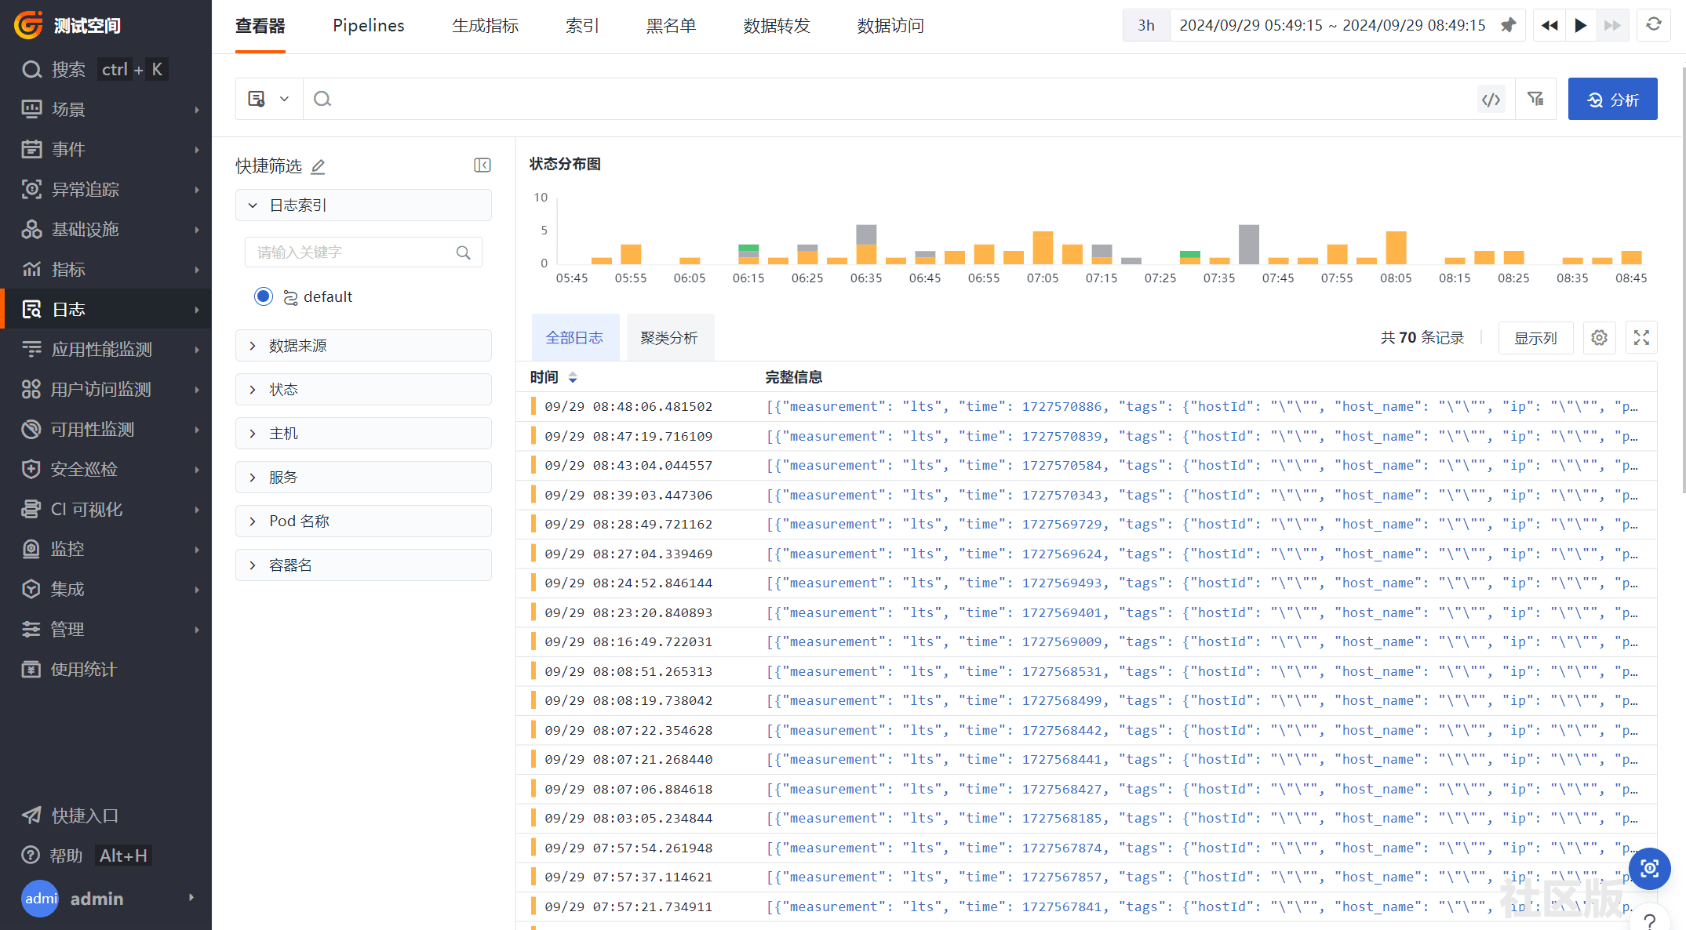The width and height of the screenshot is (1686, 930).
Task: Open 指标 in the sidebar
Action: pos(106,269)
